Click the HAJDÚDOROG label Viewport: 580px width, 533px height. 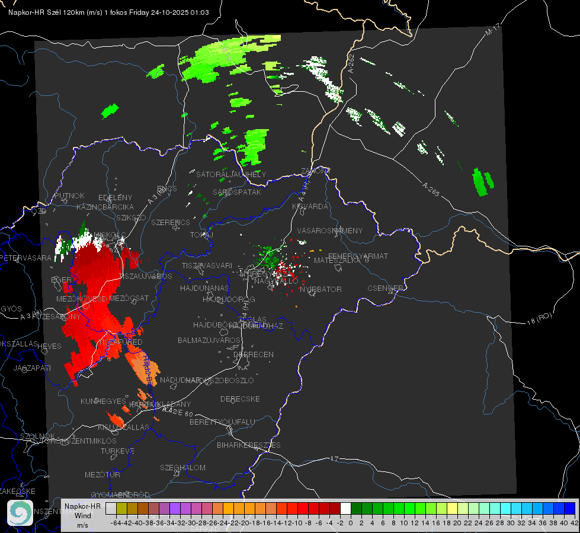click(x=229, y=299)
